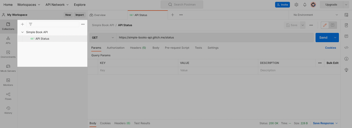Image resolution: width=352 pixels, height=128 pixels.
Task: Open a new tab with plus icon
Action: pyautogui.click(x=172, y=15)
